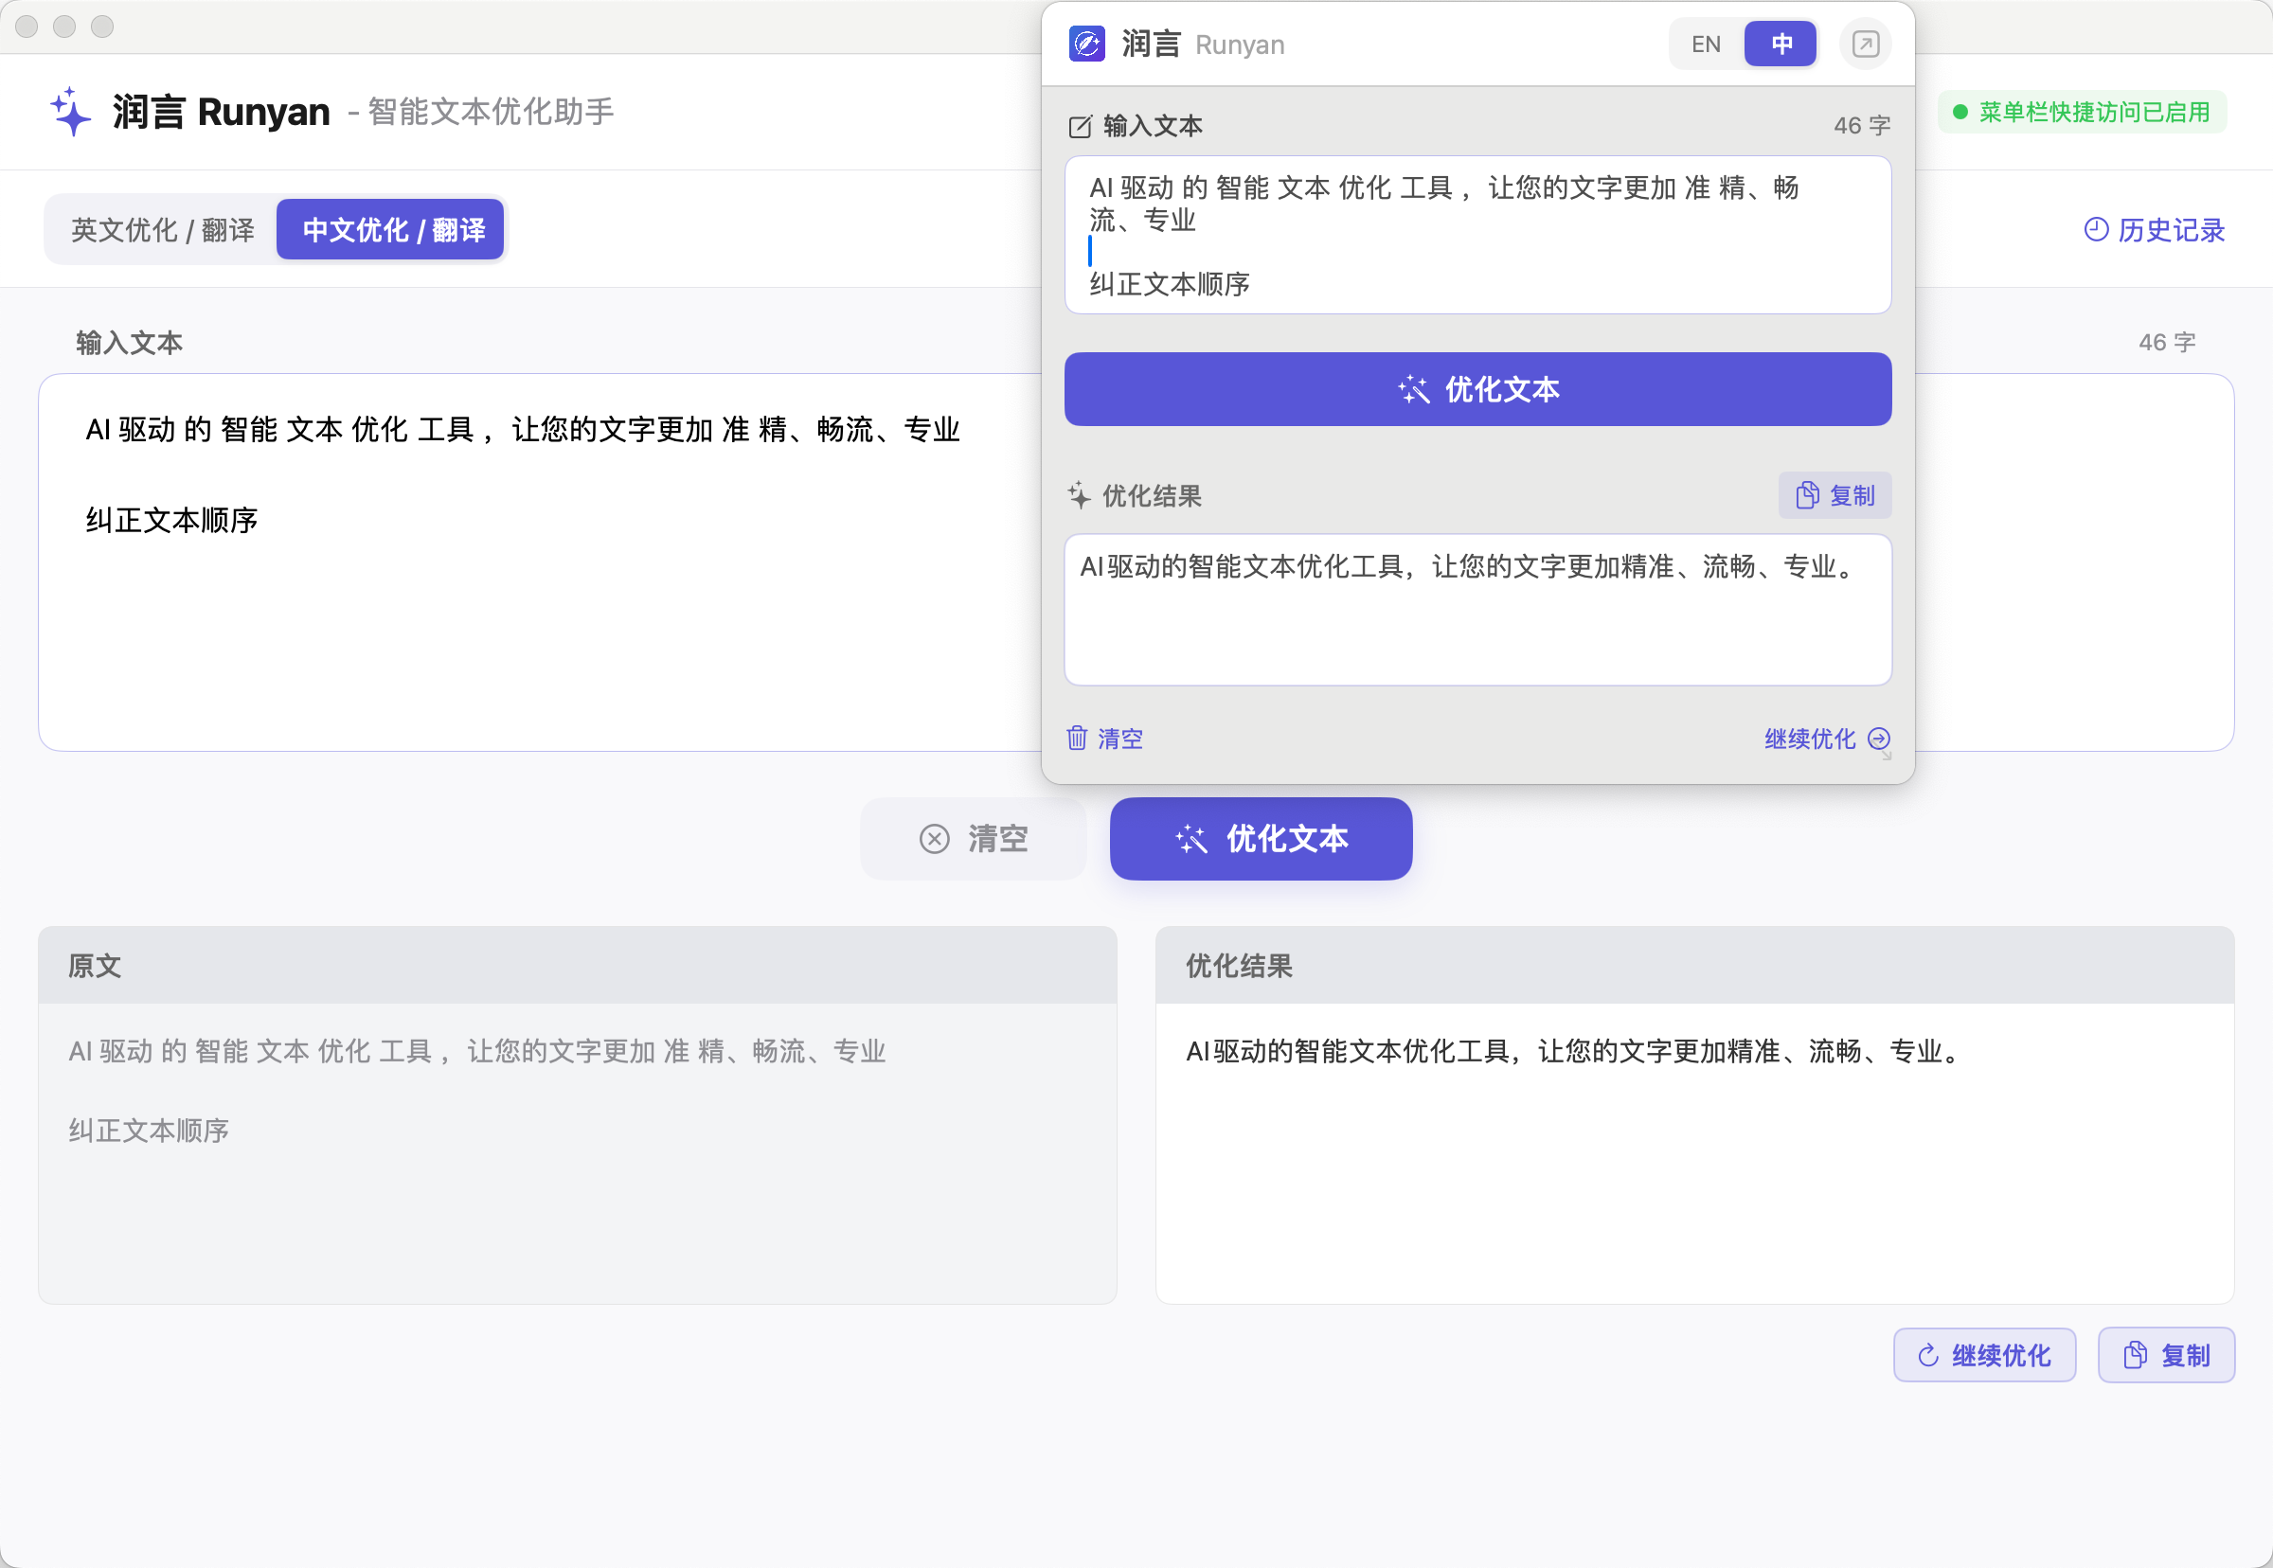Switch to 英文优化 / 翻译 tab
This screenshot has height=1568, width=2273.
[x=162, y=230]
